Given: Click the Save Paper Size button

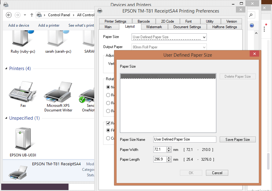Looking at the screenshot, I should tap(237, 140).
